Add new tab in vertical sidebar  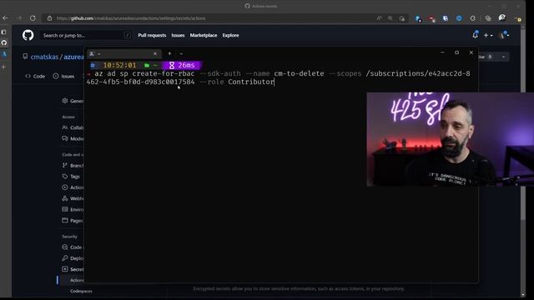tap(3, 67)
